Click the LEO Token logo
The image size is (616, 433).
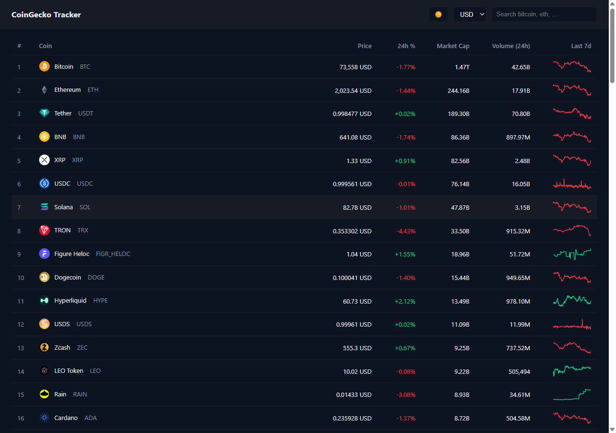(44, 371)
